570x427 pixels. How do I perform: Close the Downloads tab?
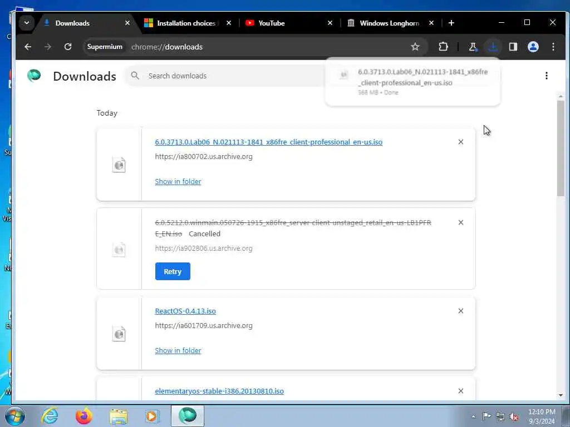(x=127, y=23)
